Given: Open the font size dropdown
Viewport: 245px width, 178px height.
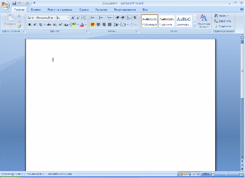Looking at the screenshot, I should [68, 18].
